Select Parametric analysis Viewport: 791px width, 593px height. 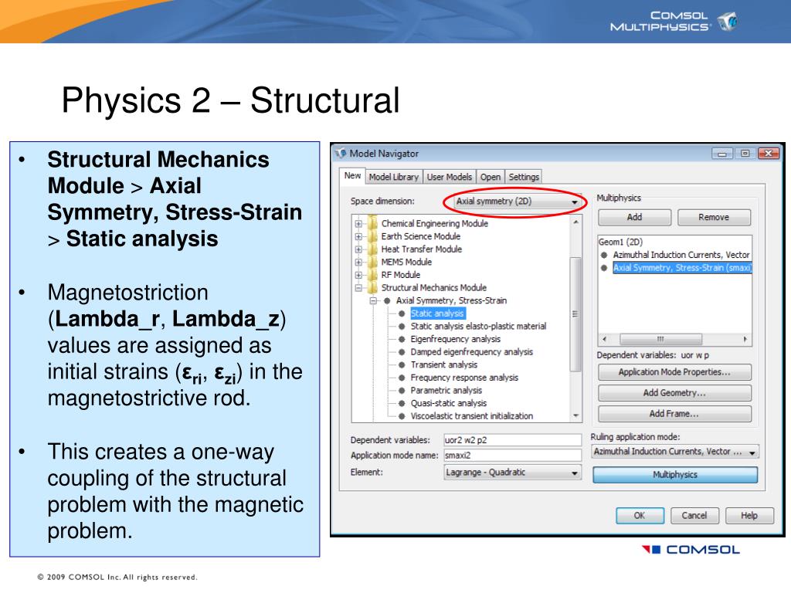coord(446,391)
